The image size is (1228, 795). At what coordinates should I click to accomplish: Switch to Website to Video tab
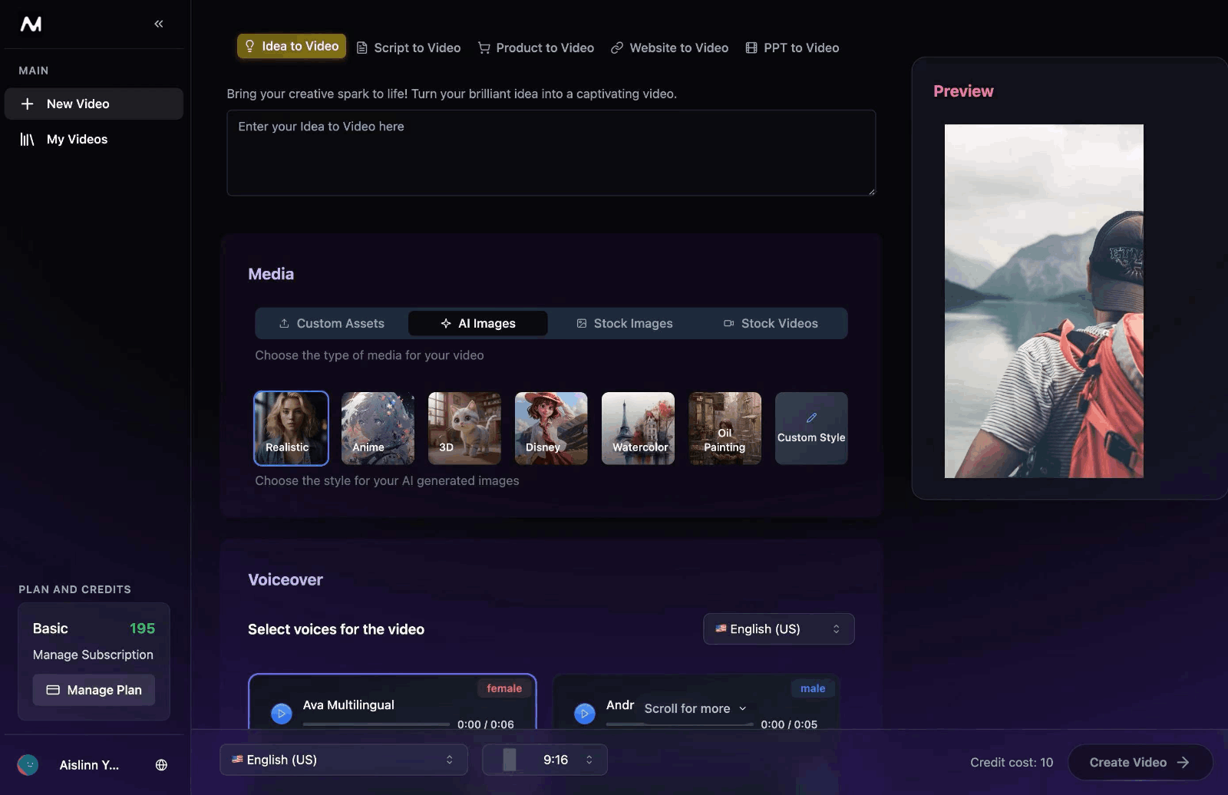pos(669,48)
